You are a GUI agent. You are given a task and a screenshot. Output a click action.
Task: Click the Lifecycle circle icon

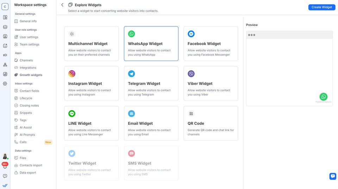tap(16, 98)
